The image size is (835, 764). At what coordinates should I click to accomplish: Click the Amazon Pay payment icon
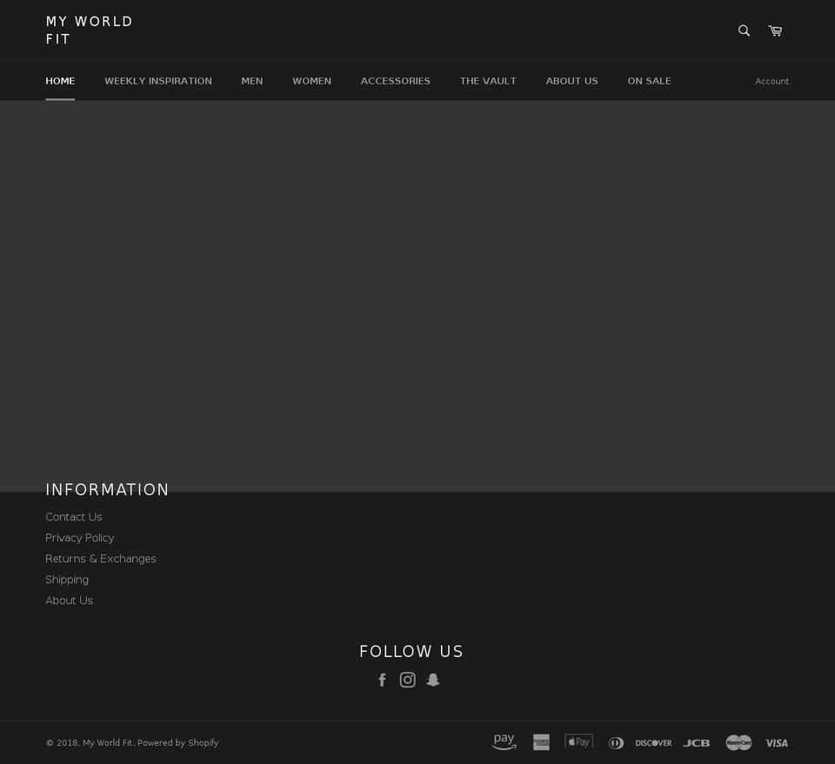coord(504,741)
